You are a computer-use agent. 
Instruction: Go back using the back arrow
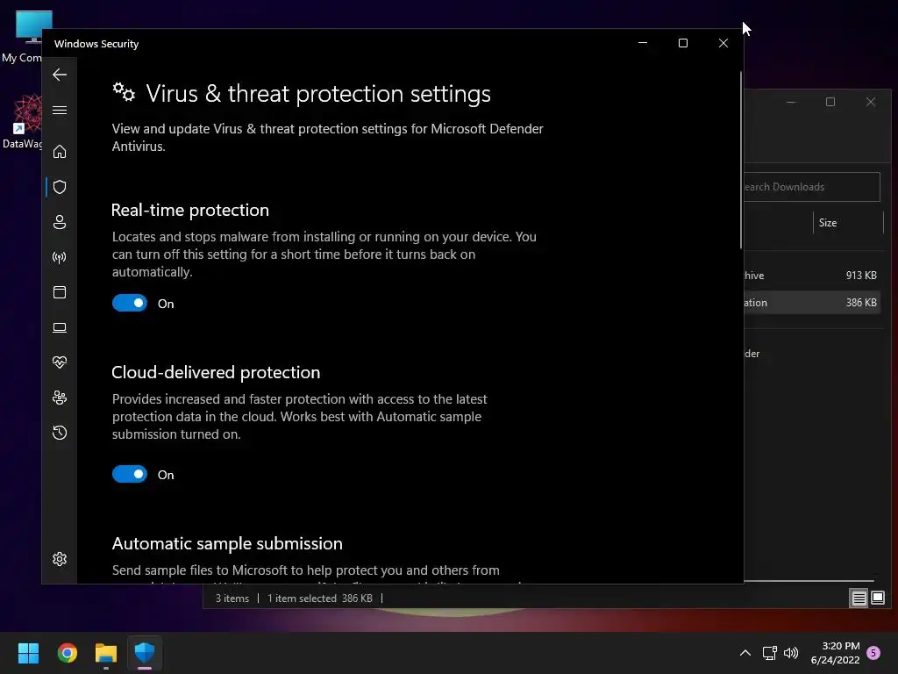coord(60,75)
